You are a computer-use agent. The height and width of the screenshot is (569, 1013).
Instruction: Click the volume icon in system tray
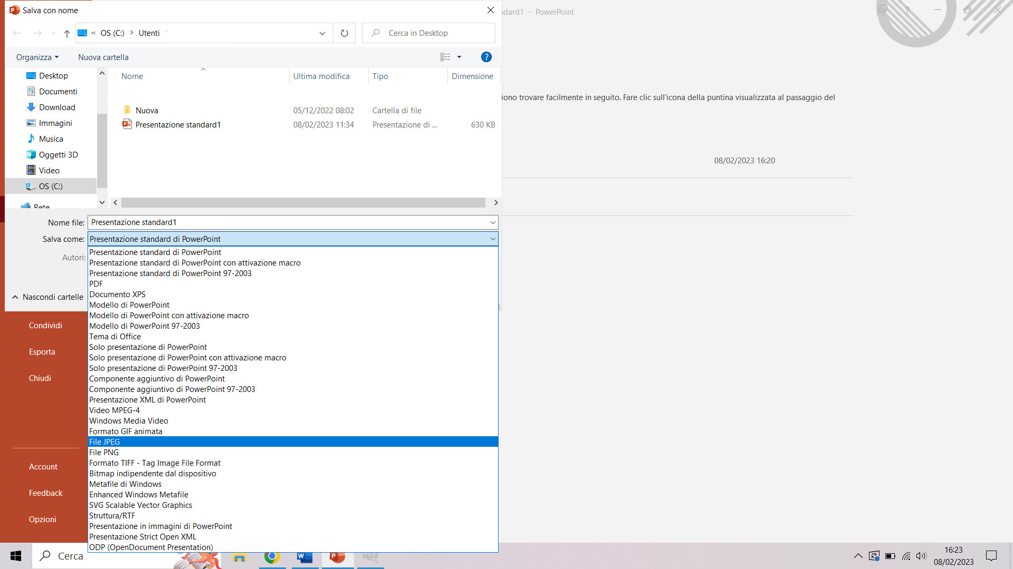921,556
